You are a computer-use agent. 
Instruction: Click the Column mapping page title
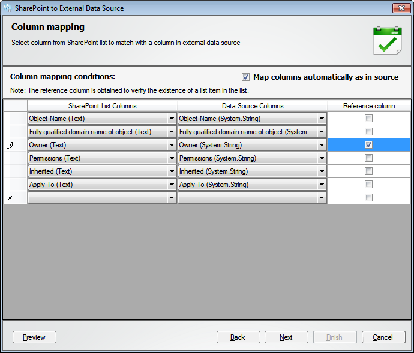click(x=48, y=27)
